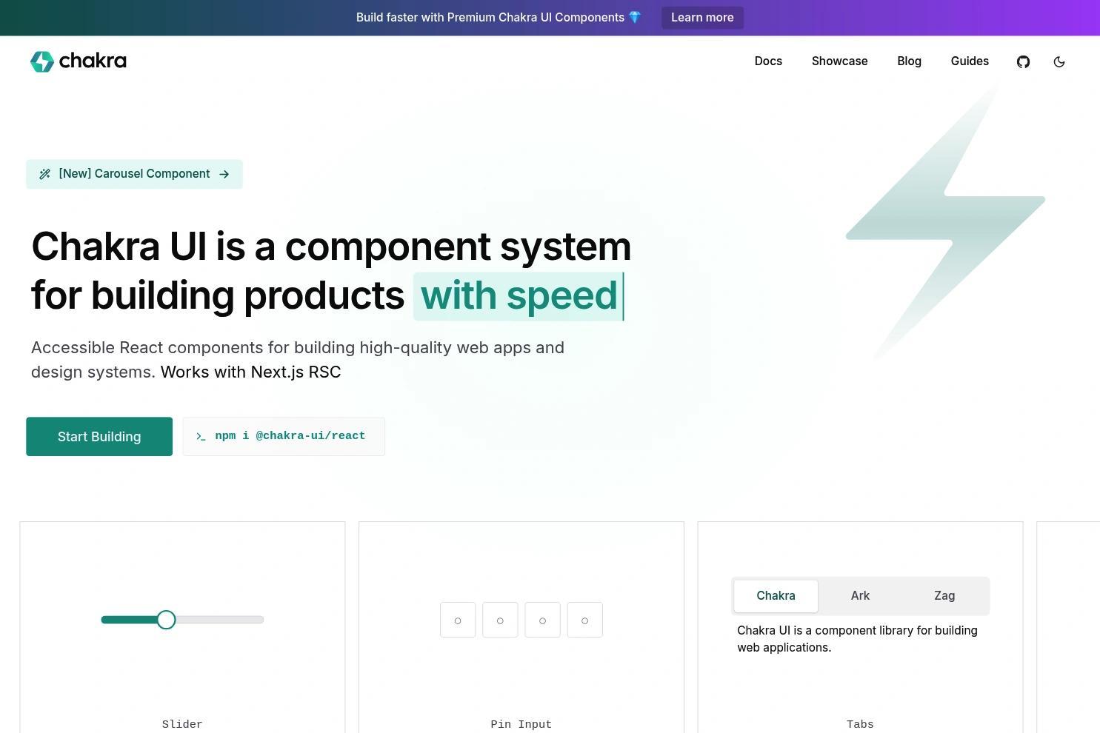Visit the Guides section
Image resolution: width=1100 pixels, height=733 pixels.
coord(970,61)
